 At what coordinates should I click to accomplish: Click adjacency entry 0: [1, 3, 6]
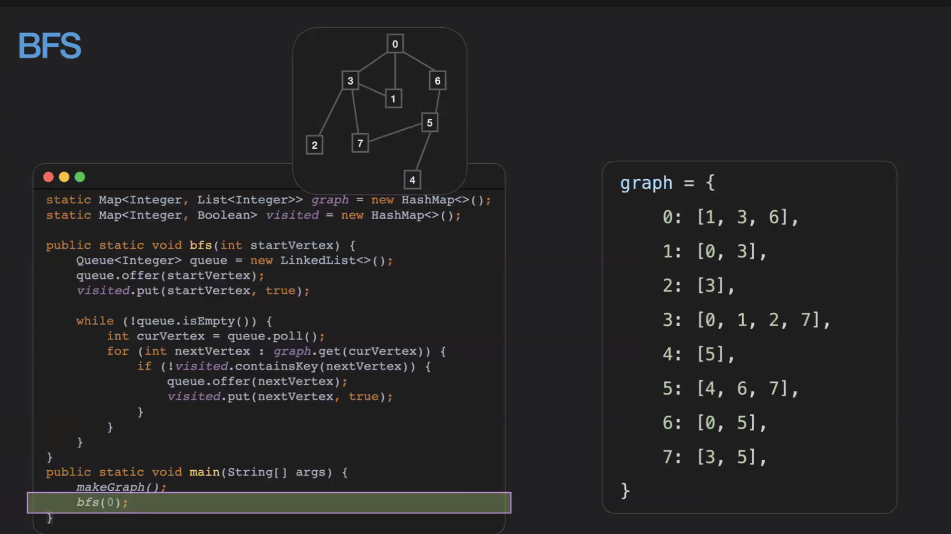pos(730,217)
